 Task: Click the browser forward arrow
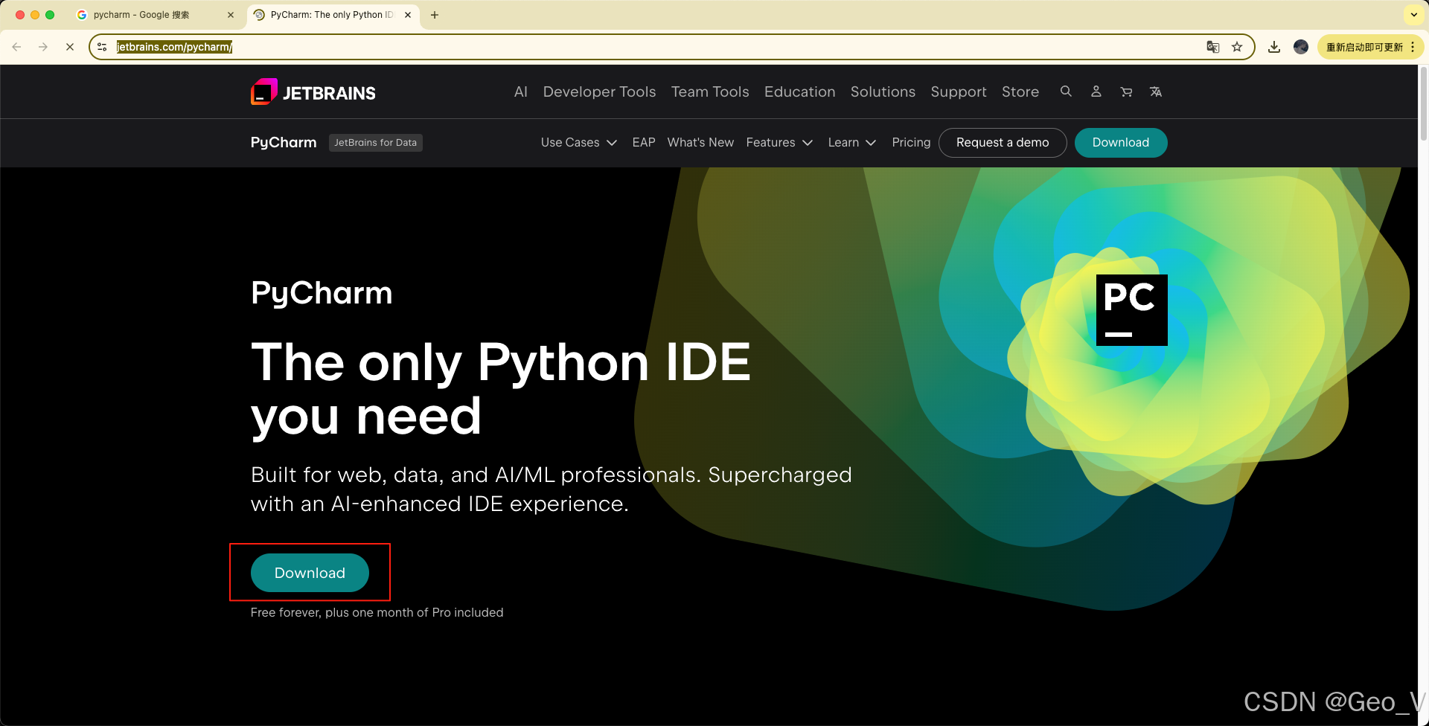pyautogui.click(x=43, y=47)
